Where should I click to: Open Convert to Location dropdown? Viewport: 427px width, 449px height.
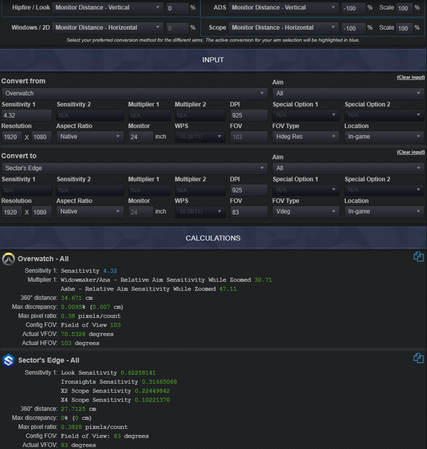(384, 211)
